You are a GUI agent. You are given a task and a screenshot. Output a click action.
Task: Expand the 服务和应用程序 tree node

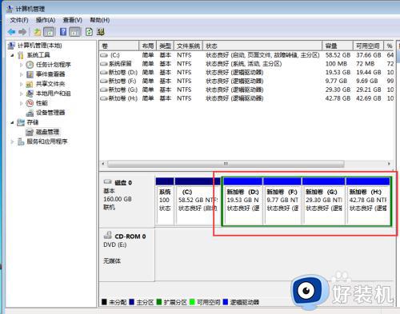(12, 141)
